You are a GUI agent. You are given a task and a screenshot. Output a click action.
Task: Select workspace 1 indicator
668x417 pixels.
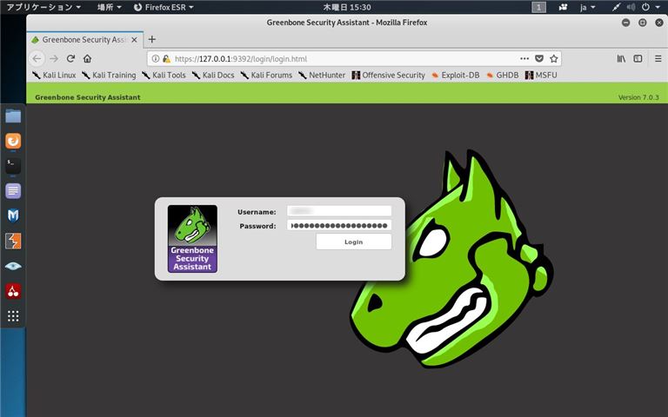[539, 7]
